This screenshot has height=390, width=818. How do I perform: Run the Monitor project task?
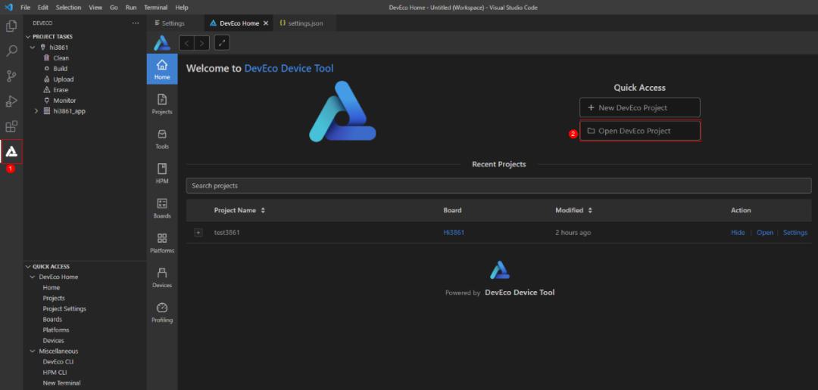click(x=64, y=101)
